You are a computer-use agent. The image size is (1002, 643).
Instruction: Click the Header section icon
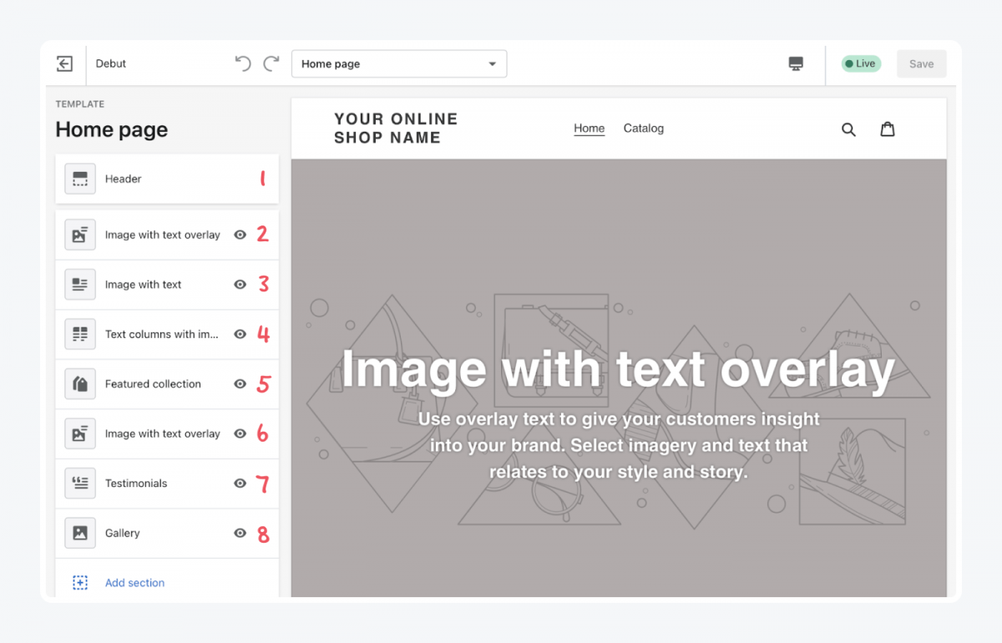[x=80, y=179]
